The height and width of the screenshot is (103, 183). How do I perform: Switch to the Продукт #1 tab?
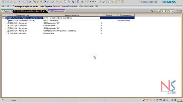coord(7,11)
